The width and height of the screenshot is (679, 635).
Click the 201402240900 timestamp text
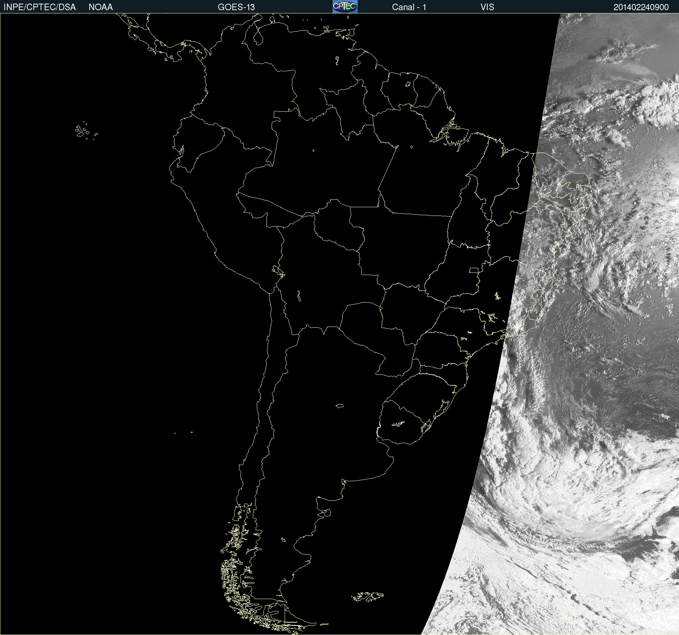pos(641,7)
